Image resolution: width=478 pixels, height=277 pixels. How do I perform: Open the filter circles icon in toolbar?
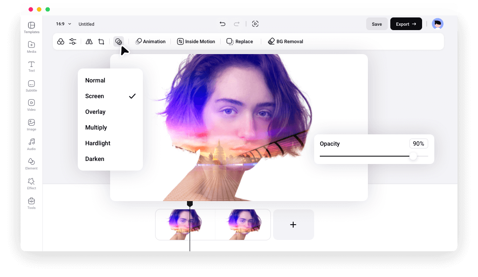(61, 41)
